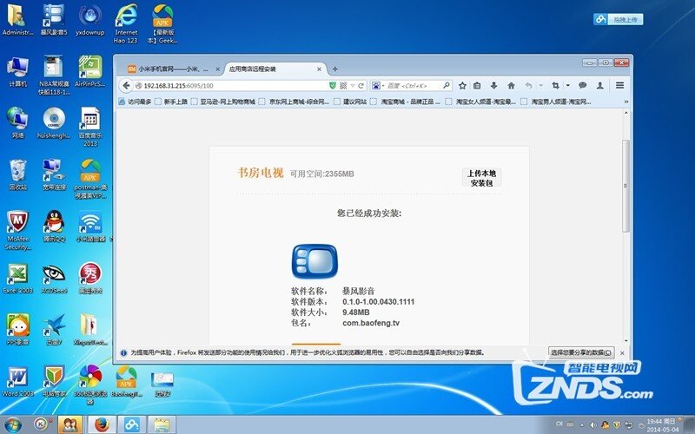
Task: Click 选择您要分享的数据 button
Action: [x=581, y=352]
